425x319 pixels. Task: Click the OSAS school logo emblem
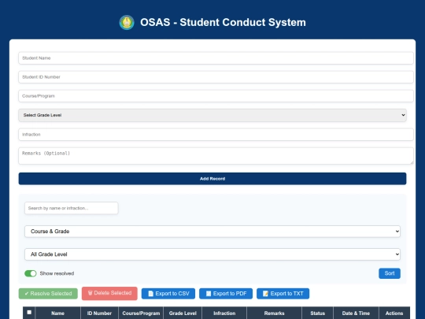point(127,22)
